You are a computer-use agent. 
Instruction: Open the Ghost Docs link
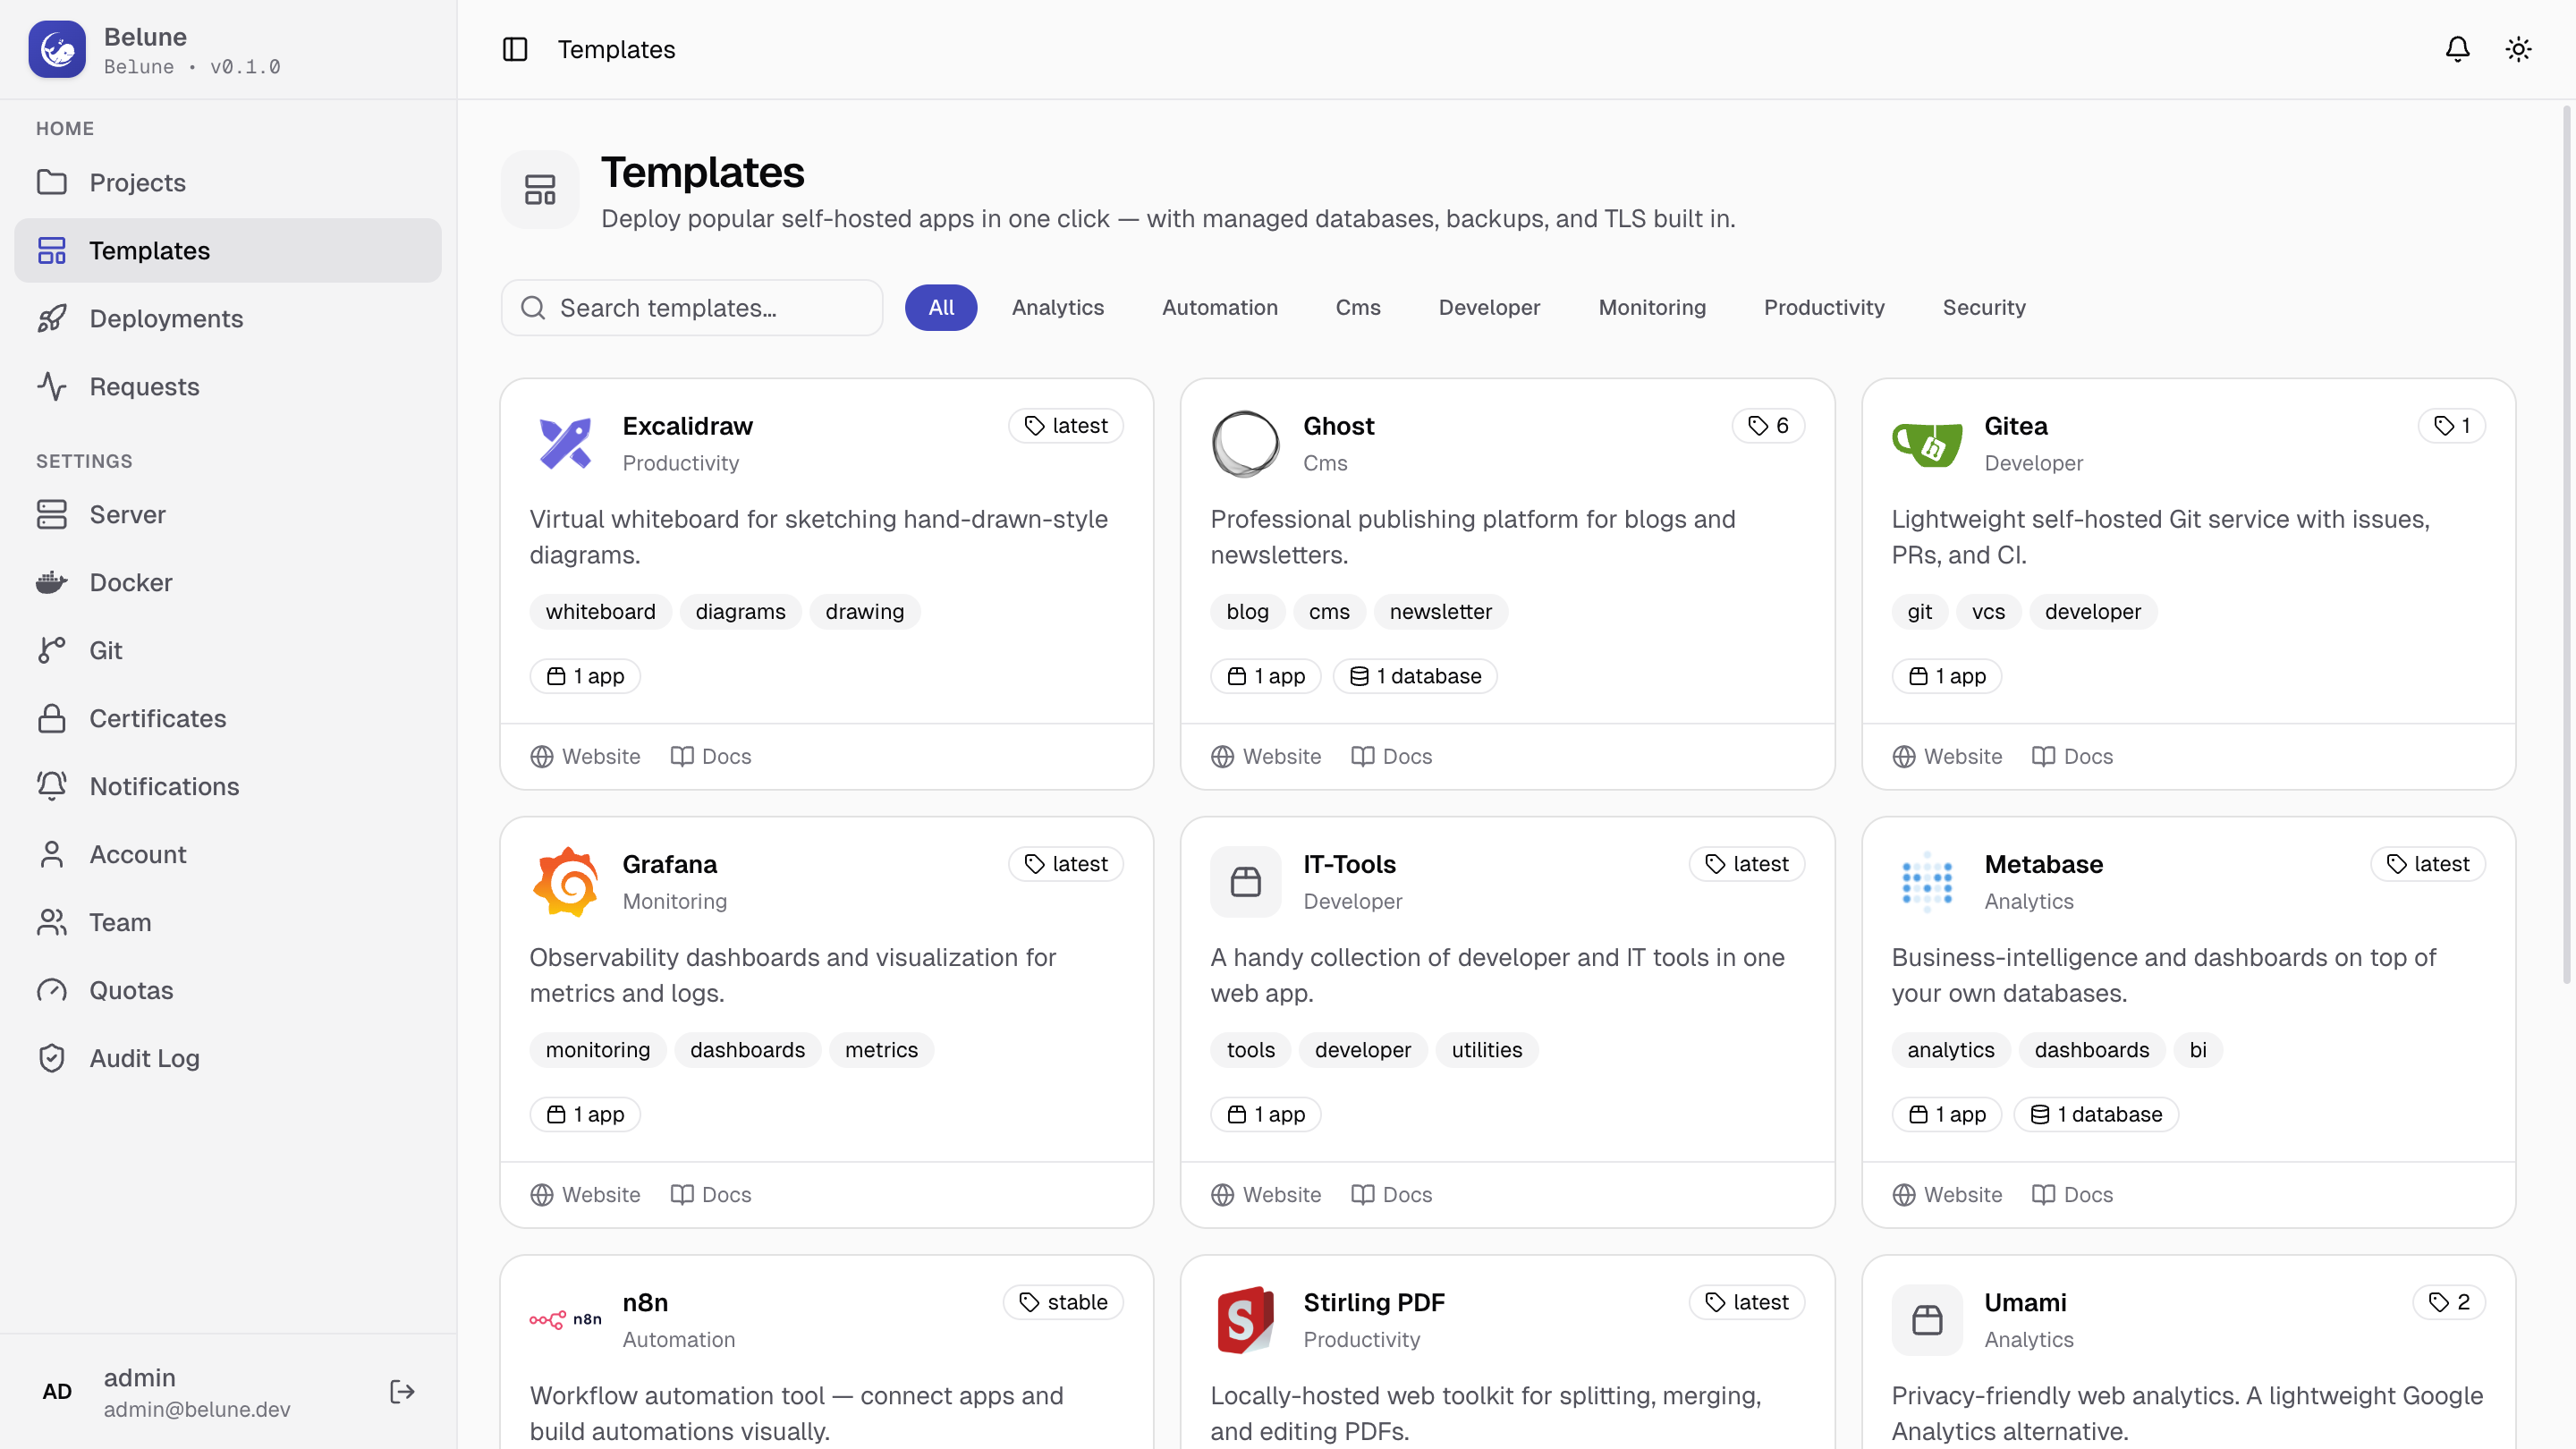[1392, 756]
